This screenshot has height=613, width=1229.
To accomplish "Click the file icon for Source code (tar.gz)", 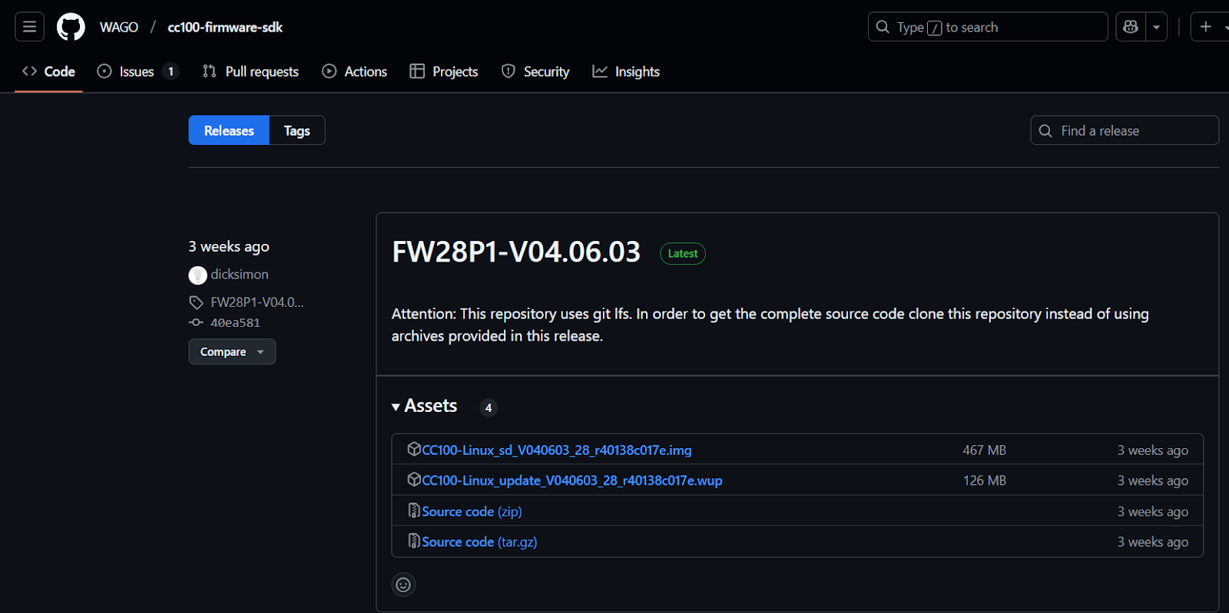I will tap(414, 541).
